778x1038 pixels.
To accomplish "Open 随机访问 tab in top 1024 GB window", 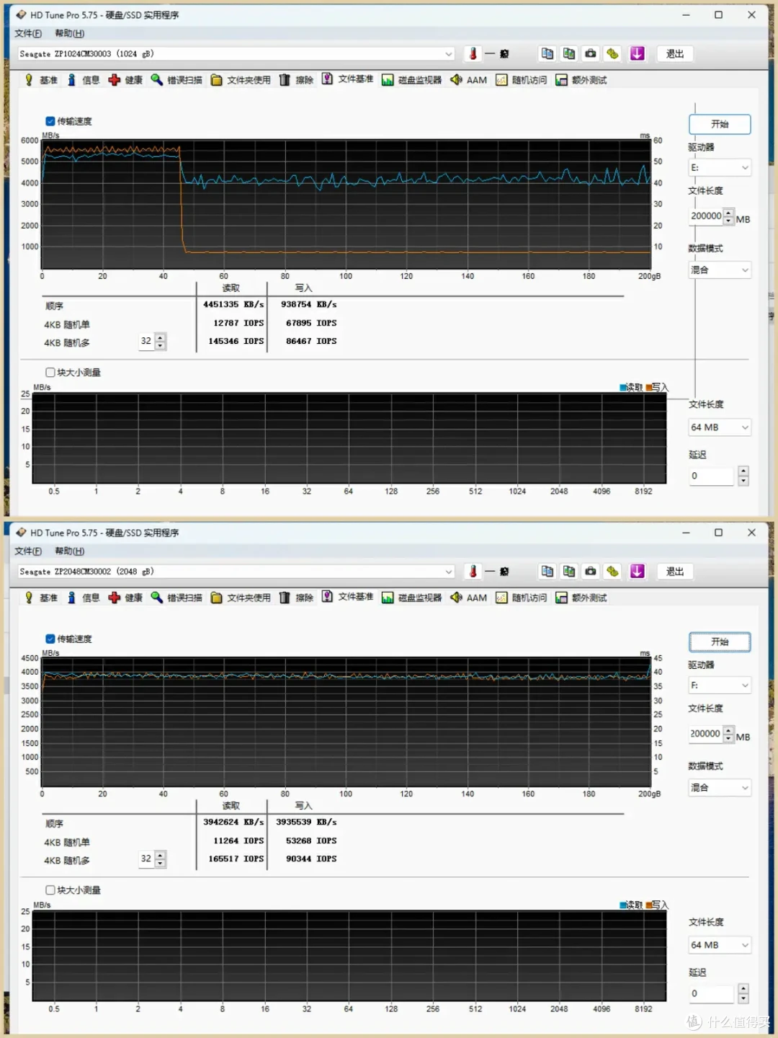I will [521, 80].
